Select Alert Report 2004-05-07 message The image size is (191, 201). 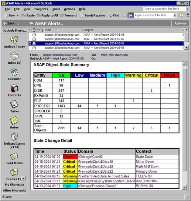pyautogui.click(x=106, y=39)
